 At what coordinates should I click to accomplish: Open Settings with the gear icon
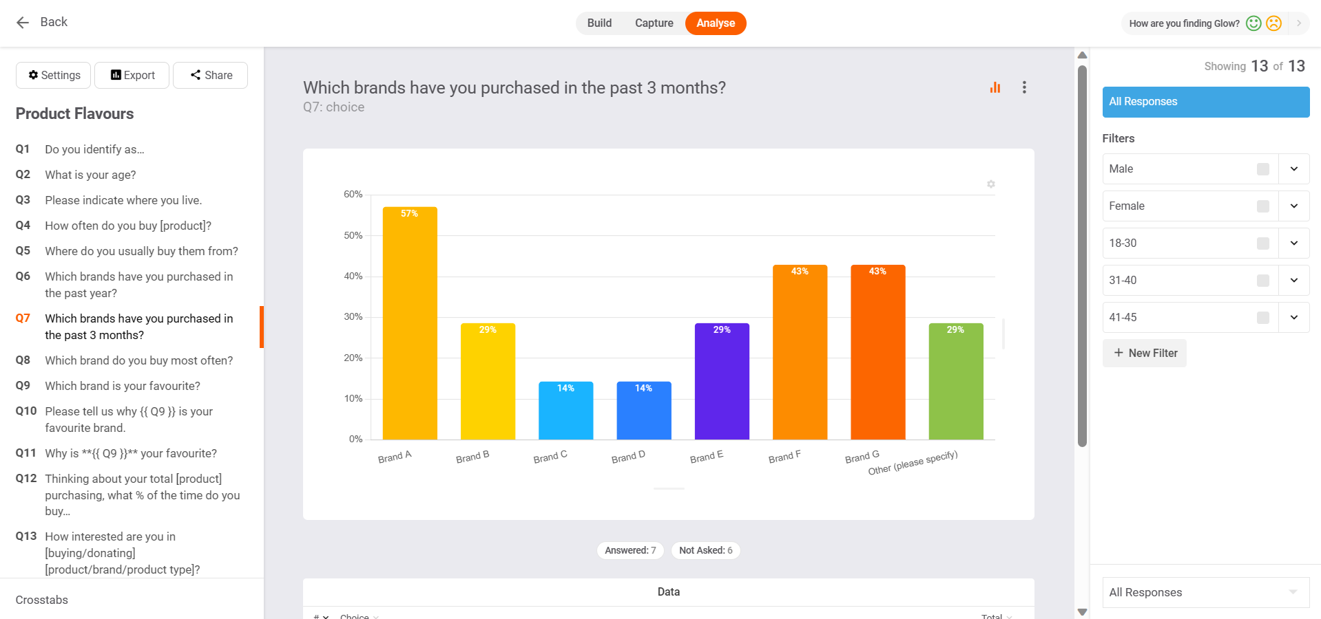pos(54,75)
